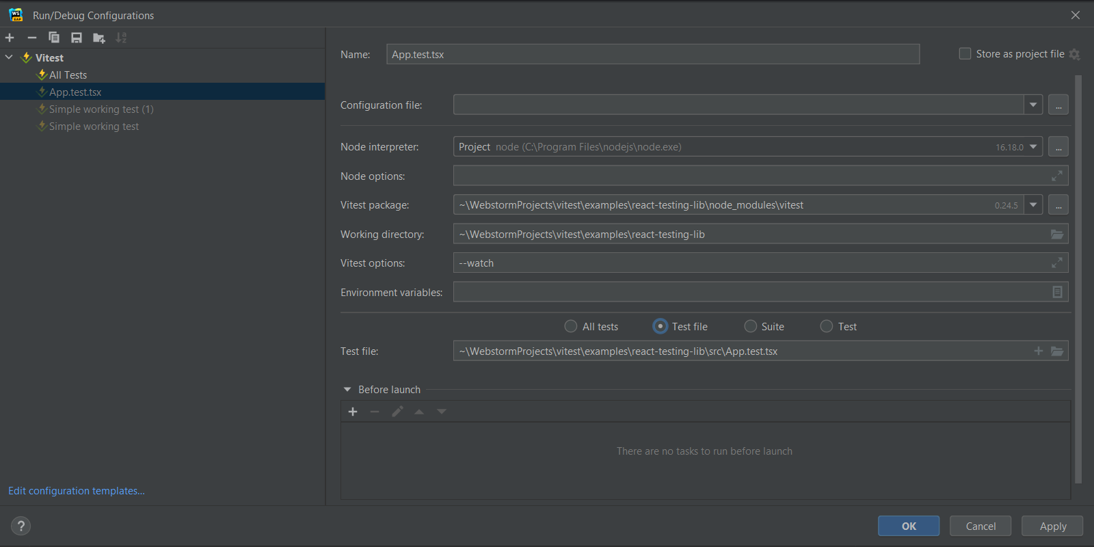The height and width of the screenshot is (547, 1094).
Task: Browse for the test file folder
Action: (1057, 351)
